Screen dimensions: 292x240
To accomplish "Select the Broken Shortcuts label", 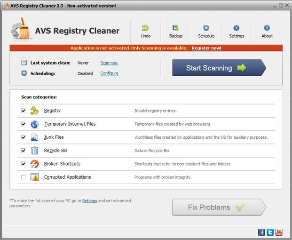I will (62, 164).
